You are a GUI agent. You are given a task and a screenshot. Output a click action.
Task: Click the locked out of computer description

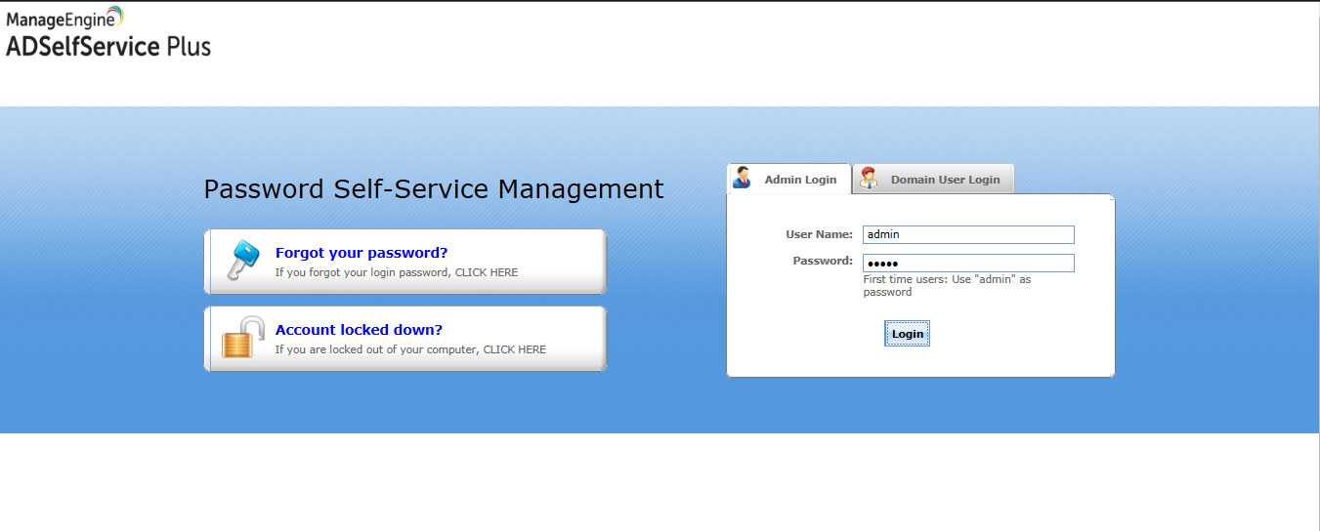(x=410, y=349)
